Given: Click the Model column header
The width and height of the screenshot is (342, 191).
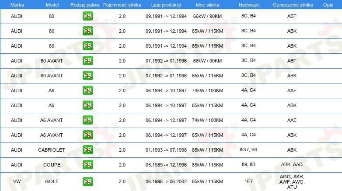Looking at the screenshot, I should (x=52, y=5).
